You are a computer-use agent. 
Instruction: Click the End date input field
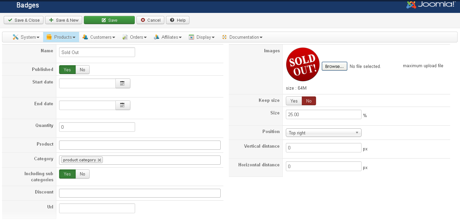click(x=87, y=105)
